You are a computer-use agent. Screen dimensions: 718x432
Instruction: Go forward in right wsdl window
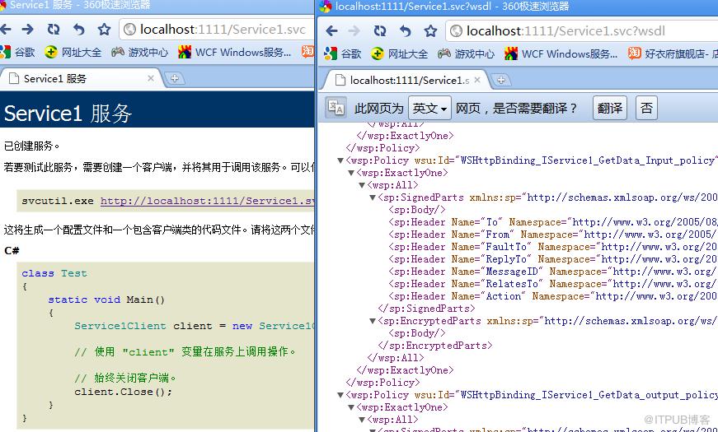click(x=354, y=31)
